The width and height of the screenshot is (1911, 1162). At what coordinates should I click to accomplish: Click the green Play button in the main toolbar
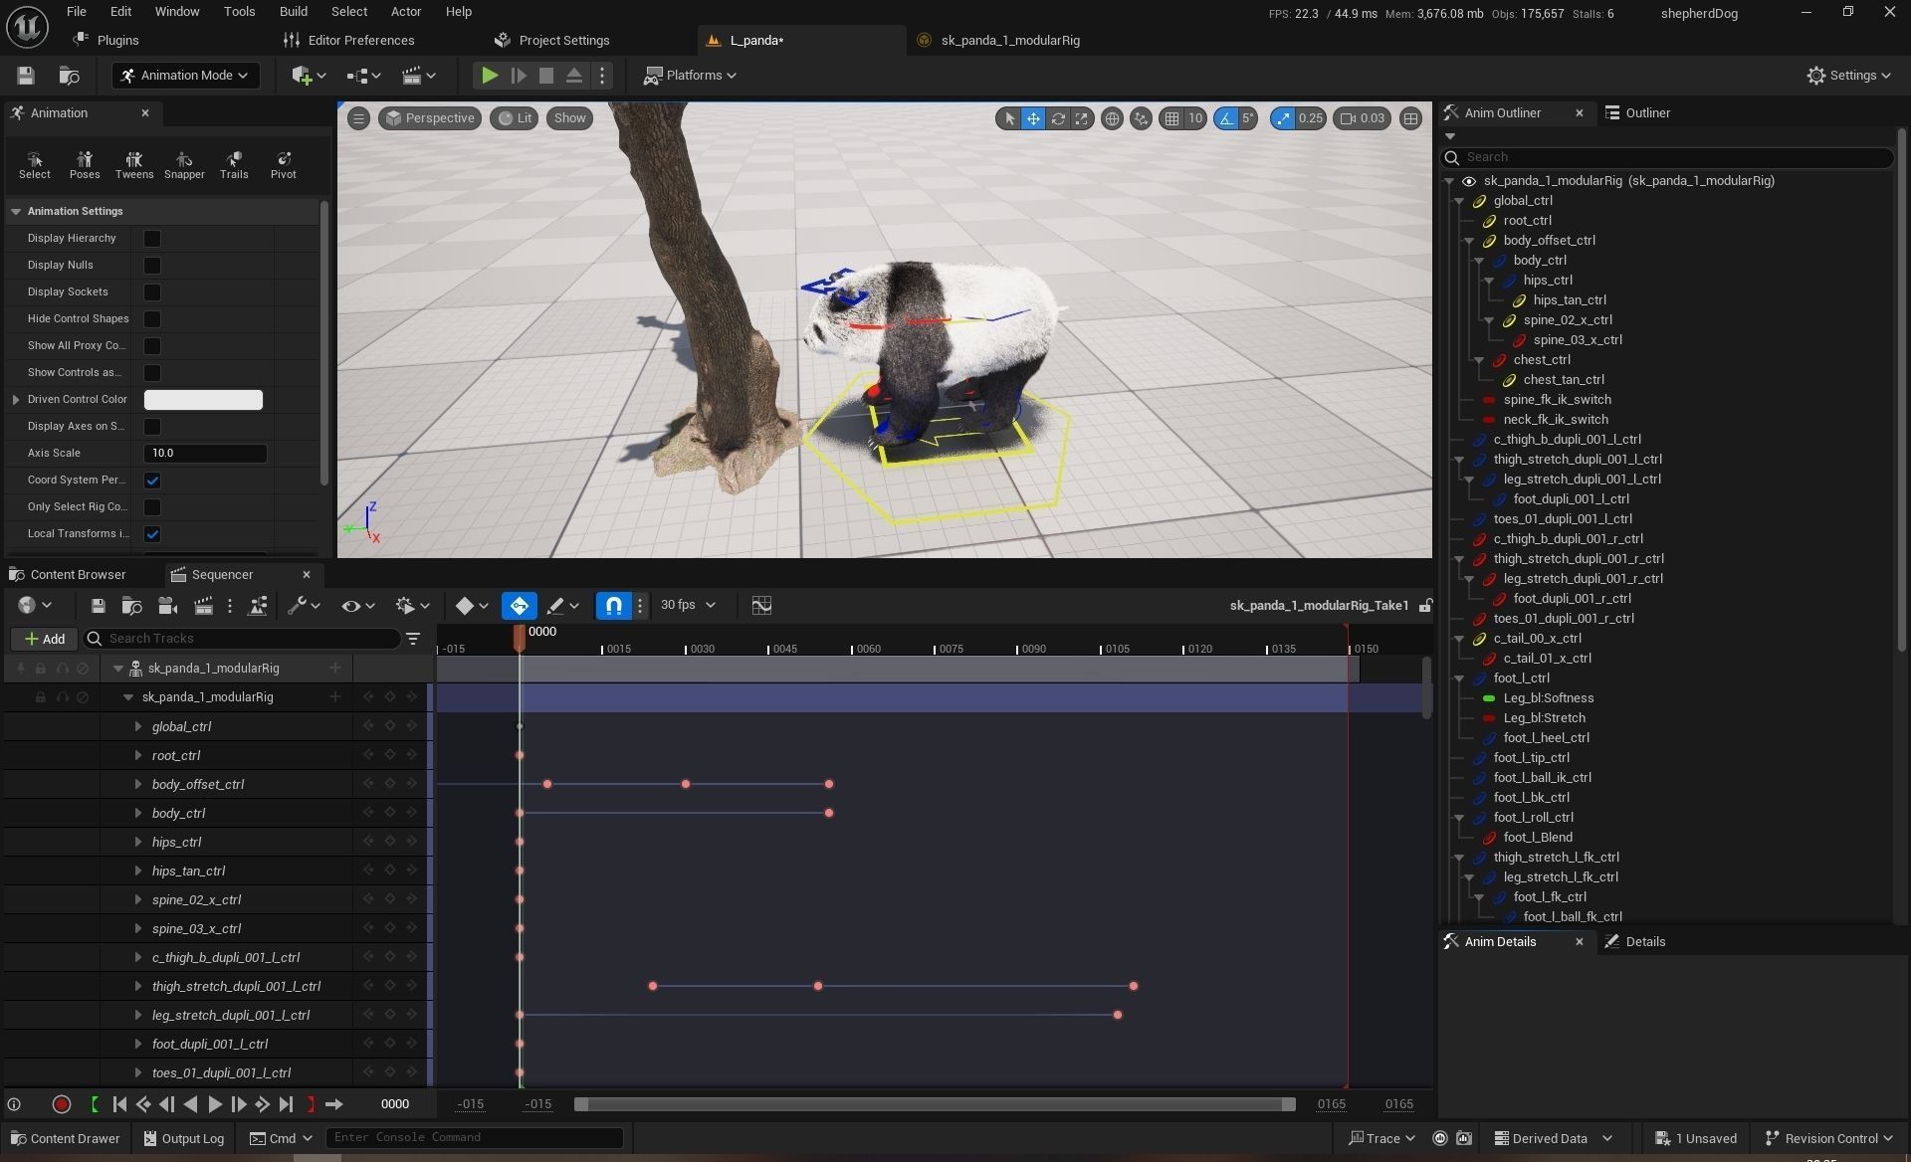point(489,76)
